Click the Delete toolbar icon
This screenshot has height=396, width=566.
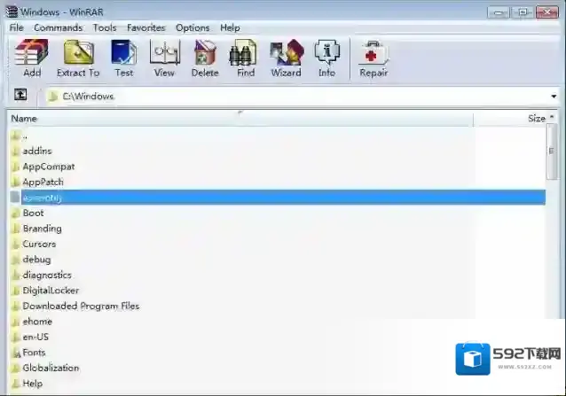[204, 58]
